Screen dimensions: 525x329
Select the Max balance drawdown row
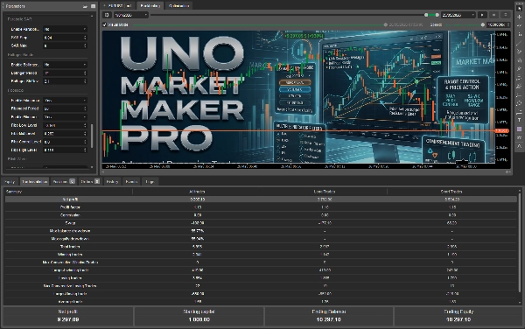tap(261, 231)
